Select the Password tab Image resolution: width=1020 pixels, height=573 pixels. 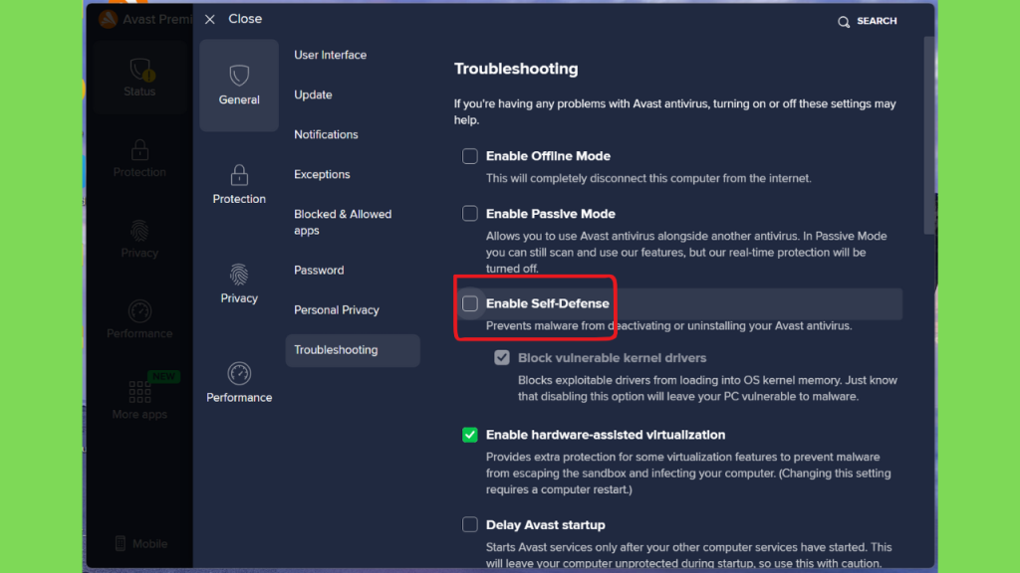(319, 271)
